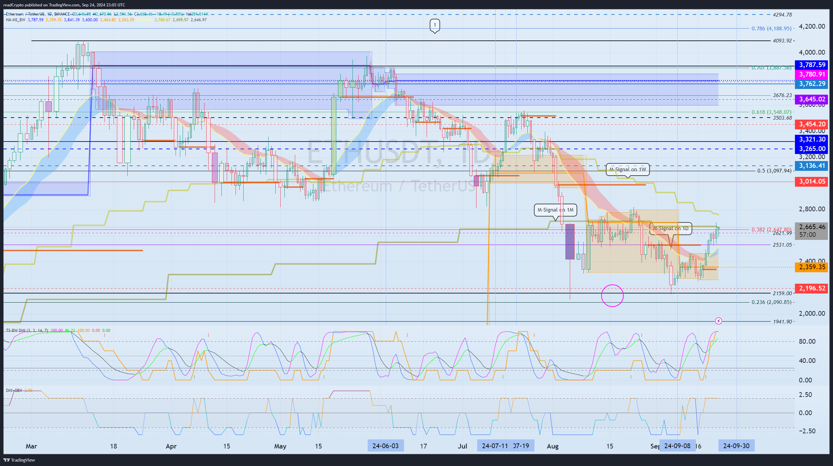This screenshot has width=833, height=466.
Task: Click the Ethereum / TetherUS symbol title
Action: click(x=25, y=14)
